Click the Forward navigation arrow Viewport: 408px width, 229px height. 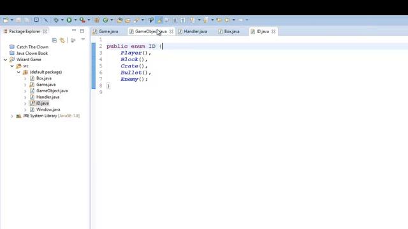pos(240,20)
